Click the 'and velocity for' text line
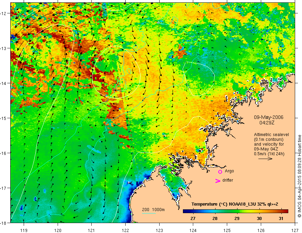This screenshot has height=233, width=302. tap(269, 144)
